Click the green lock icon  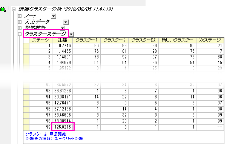point(3,9)
